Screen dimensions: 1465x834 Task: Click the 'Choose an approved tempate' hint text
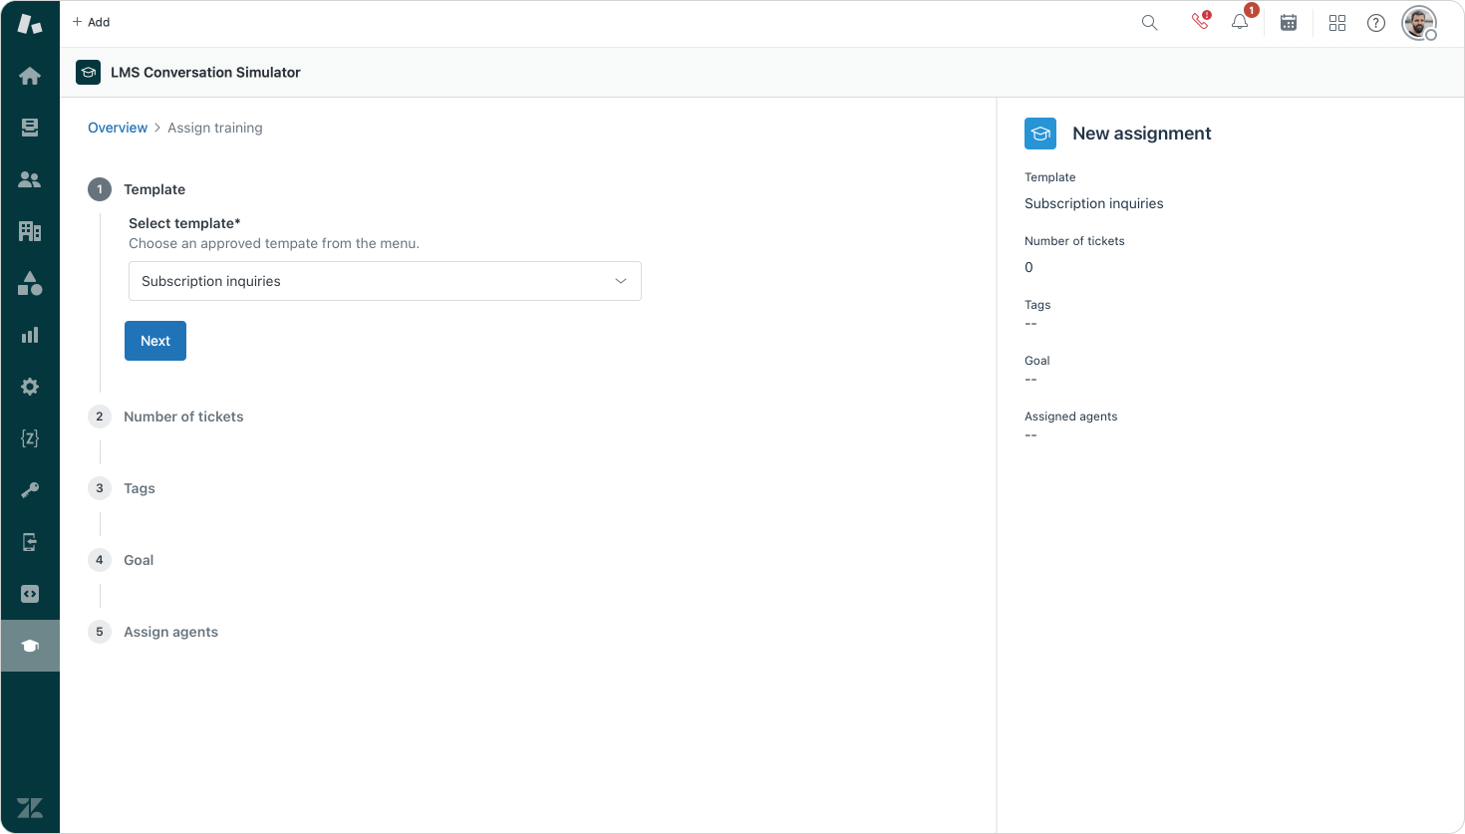click(x=274, y=243)
